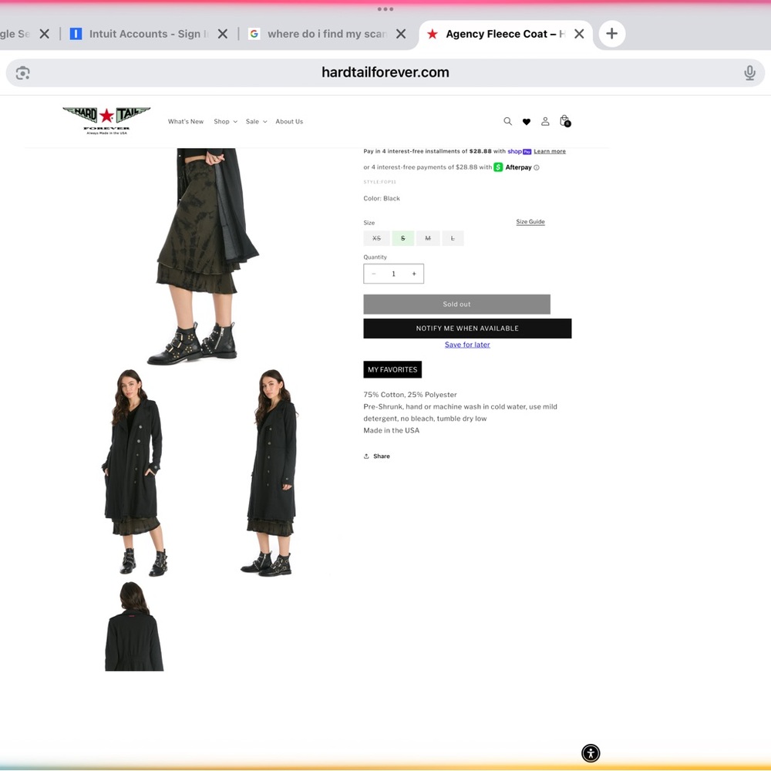Screen dimensions: 771x771
Task: Click the Share button
Action: click(x=377, y=456)
